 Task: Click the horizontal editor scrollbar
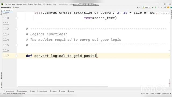pos(63,86)
